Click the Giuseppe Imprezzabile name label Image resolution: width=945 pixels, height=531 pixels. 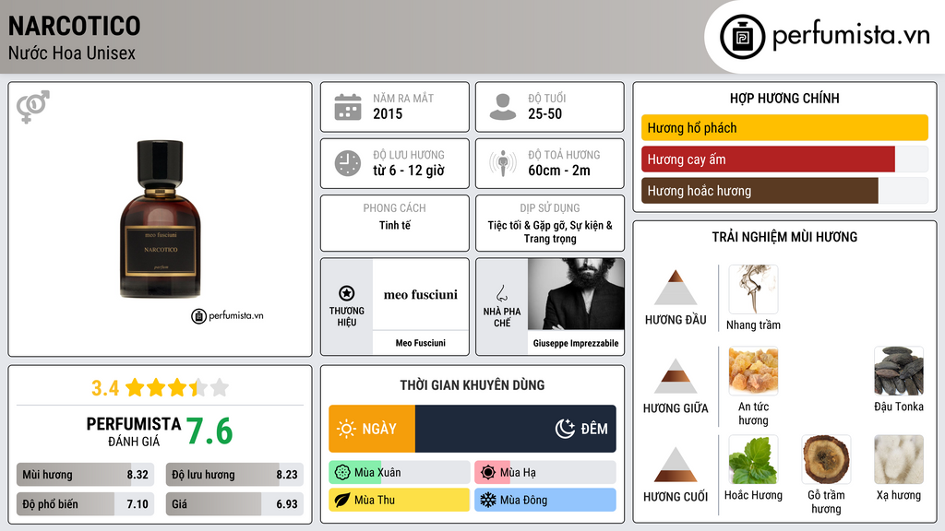click(x=576, y=343)
